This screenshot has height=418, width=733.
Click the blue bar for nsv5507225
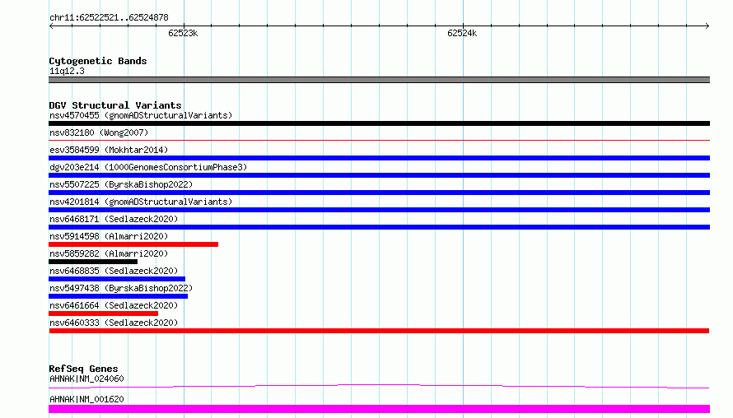[379, 193]
